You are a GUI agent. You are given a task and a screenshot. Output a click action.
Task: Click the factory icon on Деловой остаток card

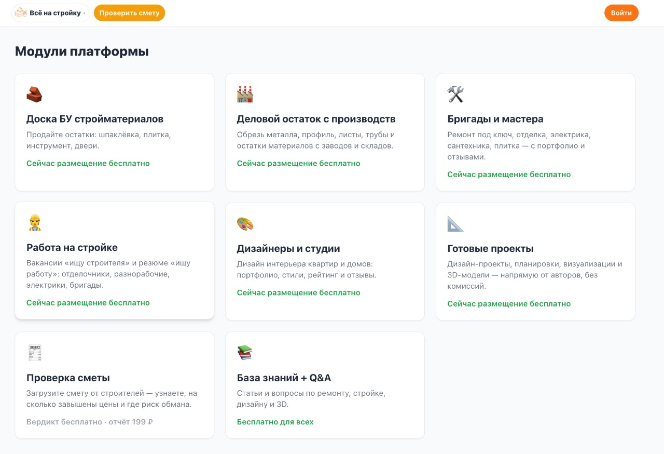245,94
